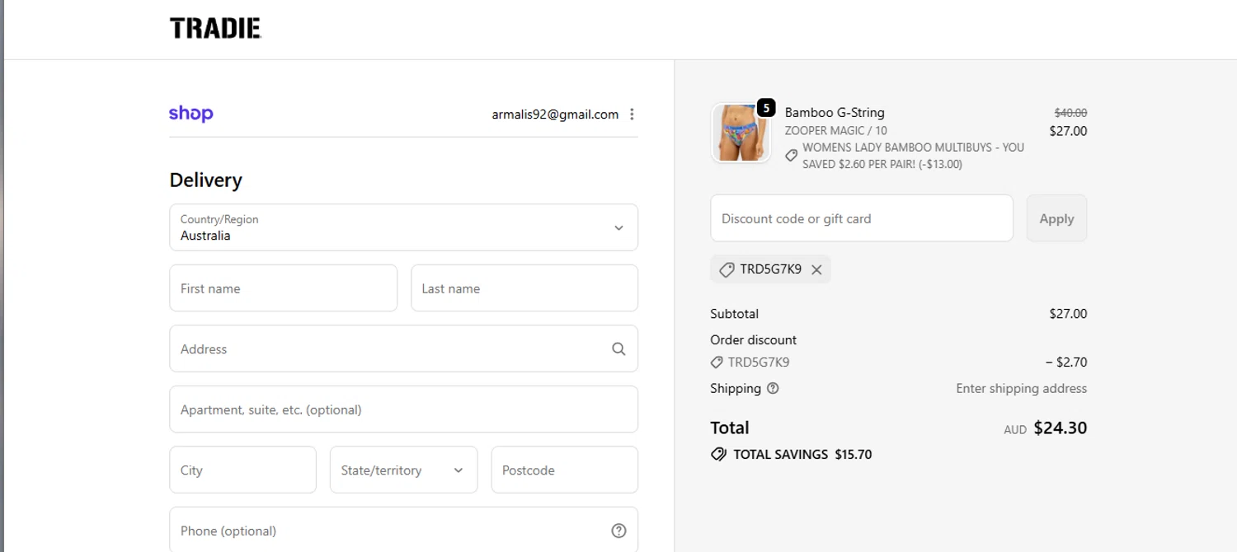Click the Order discount label
1237x552 pixels.
tap(753, 339)
